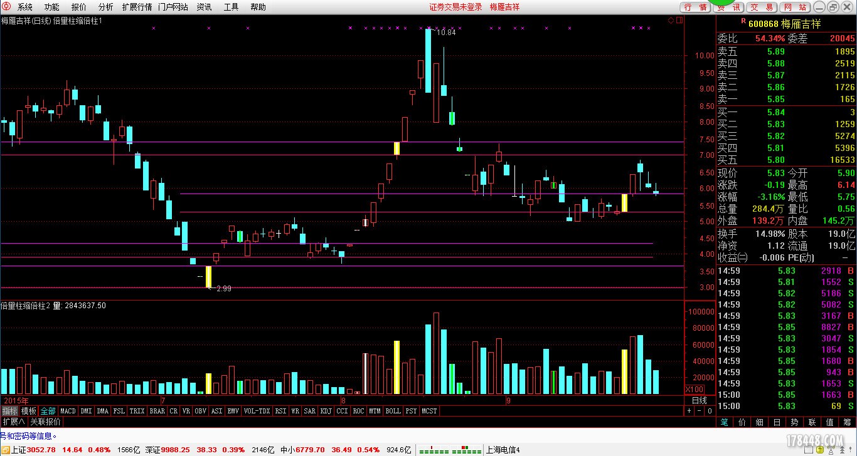Switch to TRIX indicator

(137, 411)
